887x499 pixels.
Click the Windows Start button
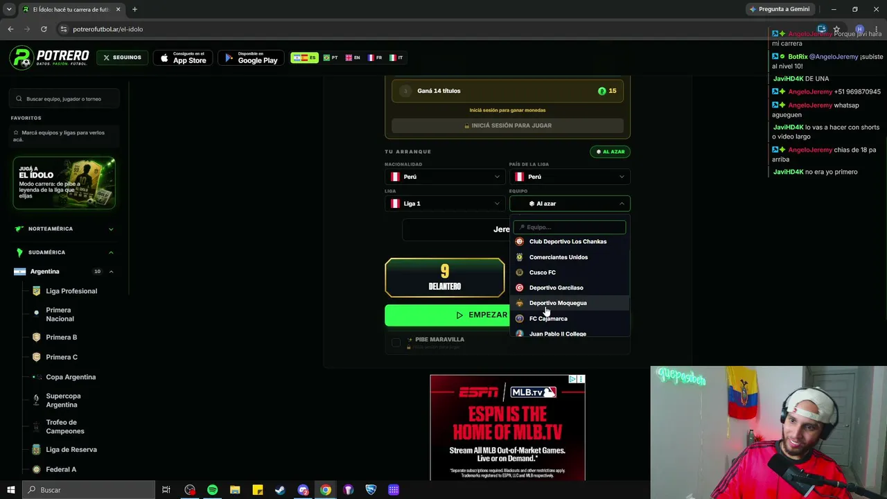[x=11, y=490]
